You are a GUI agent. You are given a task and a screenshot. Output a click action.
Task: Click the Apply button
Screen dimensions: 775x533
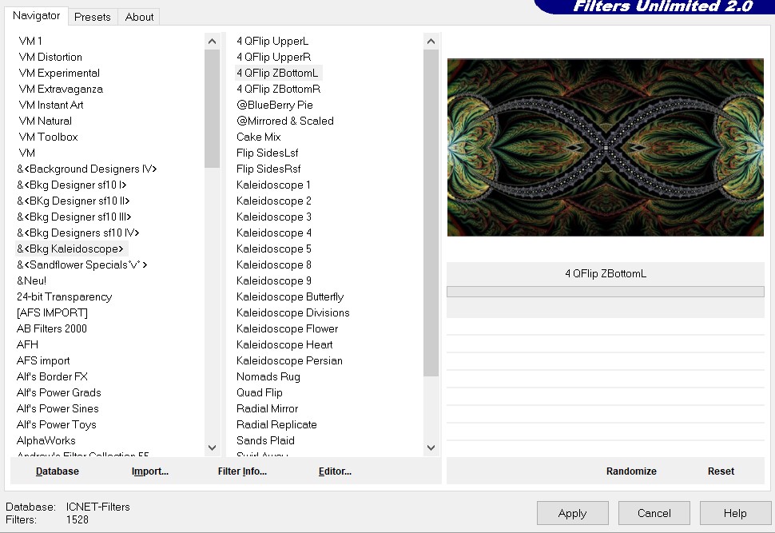tap(572, 513)
